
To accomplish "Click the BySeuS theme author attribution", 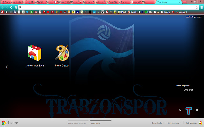I will 189,90.
